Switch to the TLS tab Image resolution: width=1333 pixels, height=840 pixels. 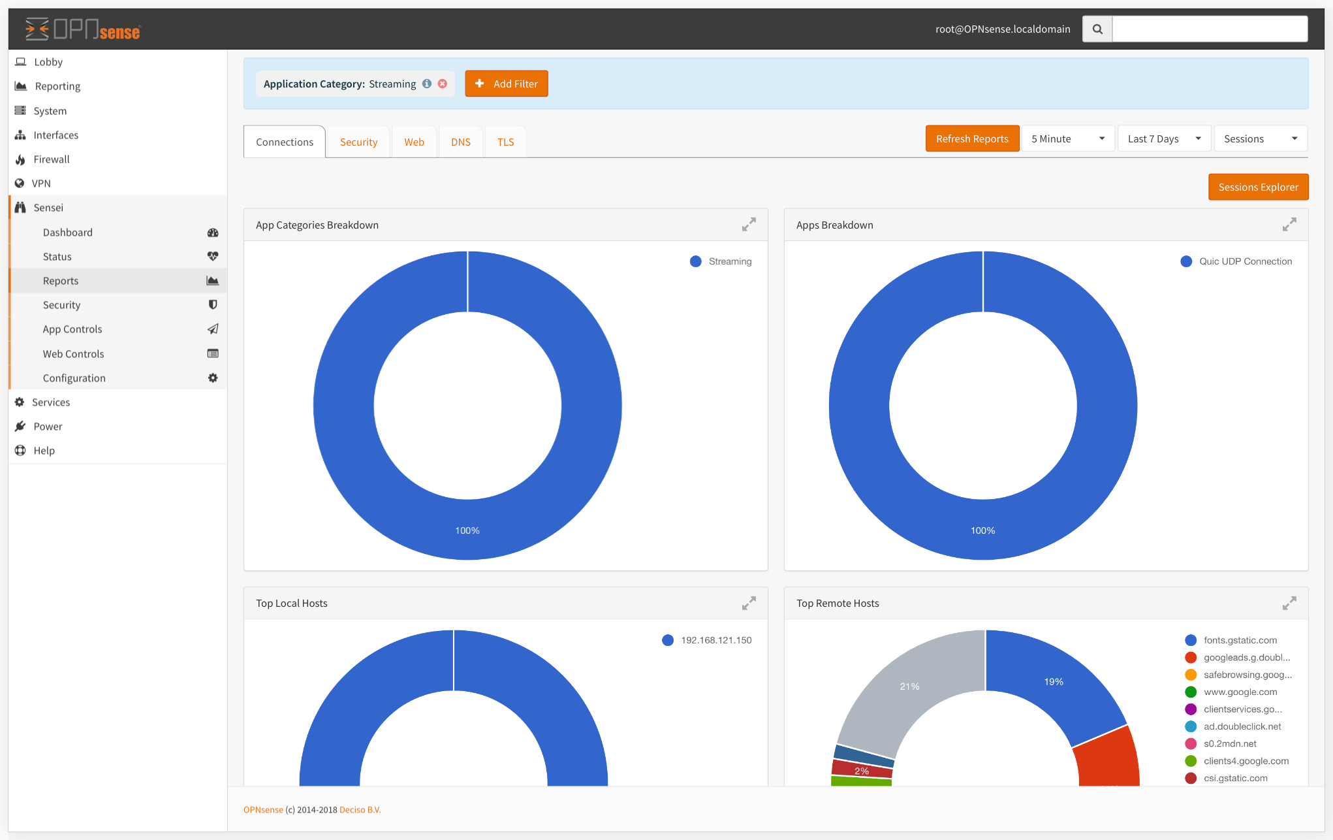click(x=505, y=141)
